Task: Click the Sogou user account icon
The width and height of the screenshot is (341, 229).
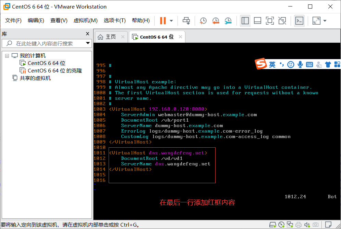Action: click(319, 65)
